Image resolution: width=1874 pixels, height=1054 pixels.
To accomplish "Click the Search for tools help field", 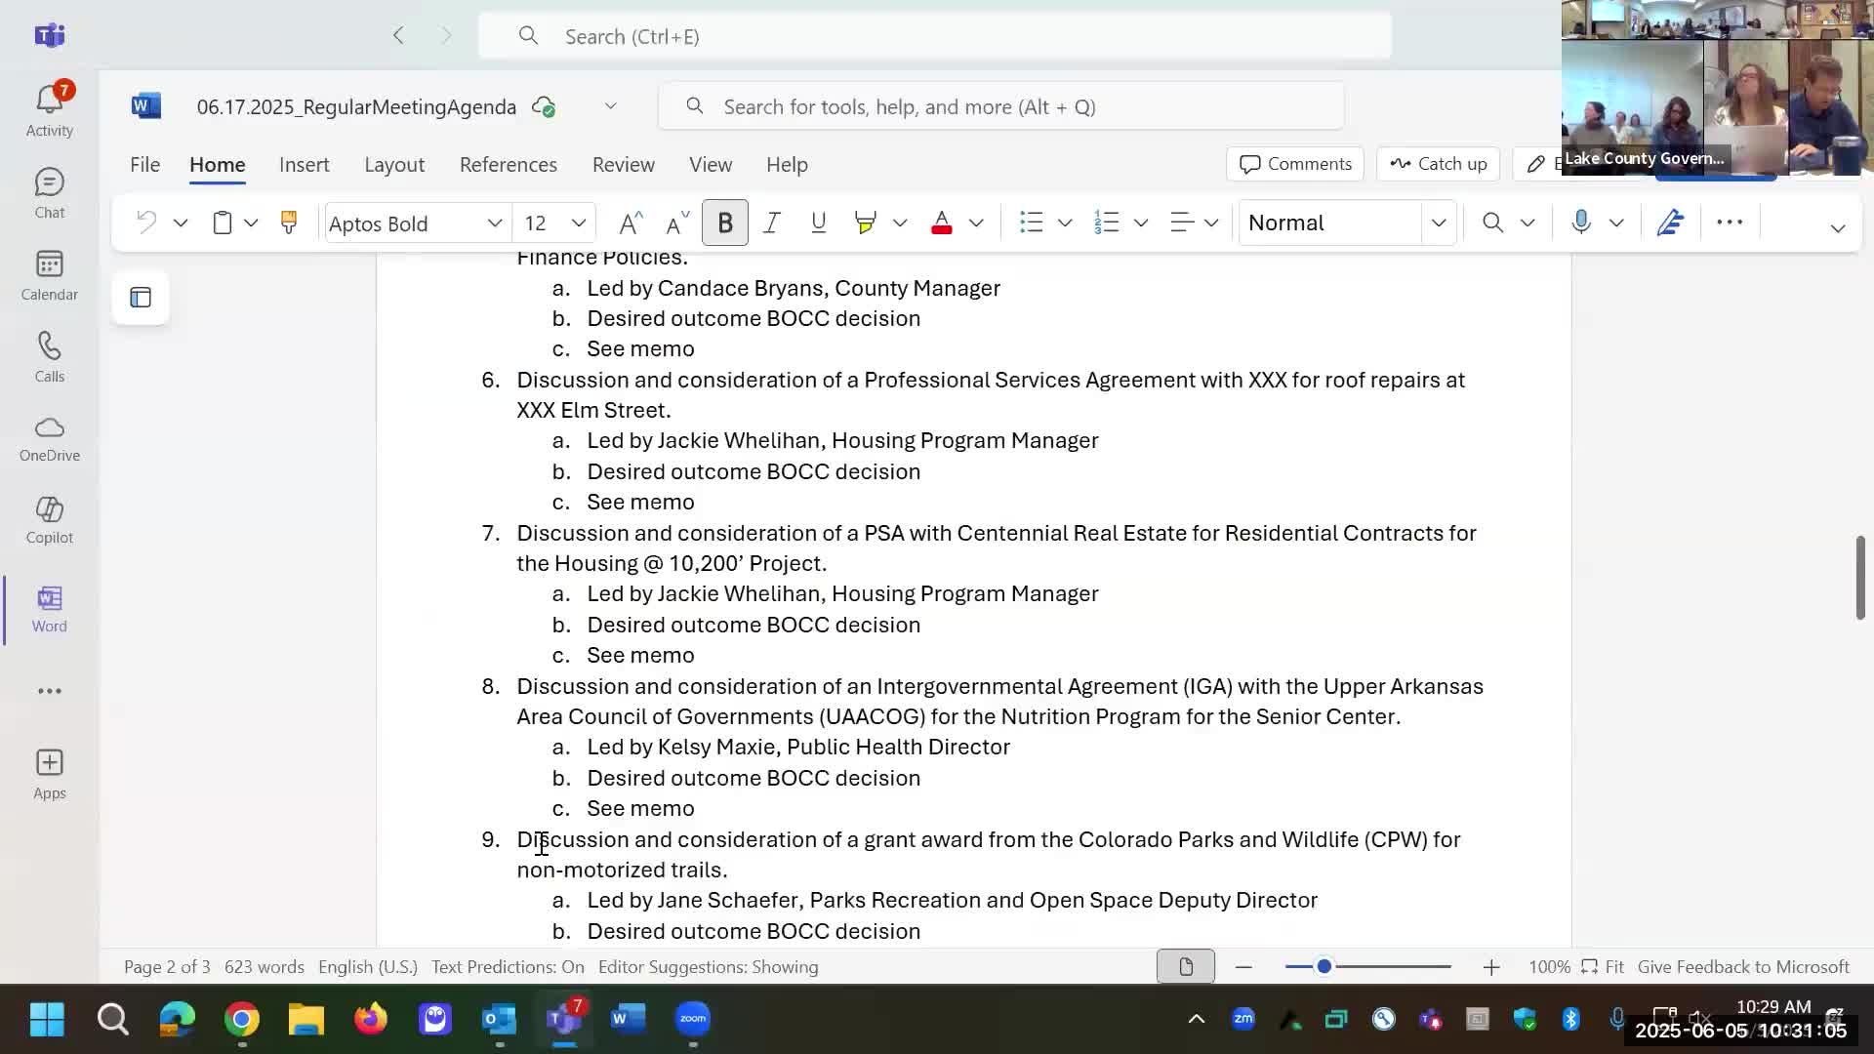I will click(x=1000, y=106).
